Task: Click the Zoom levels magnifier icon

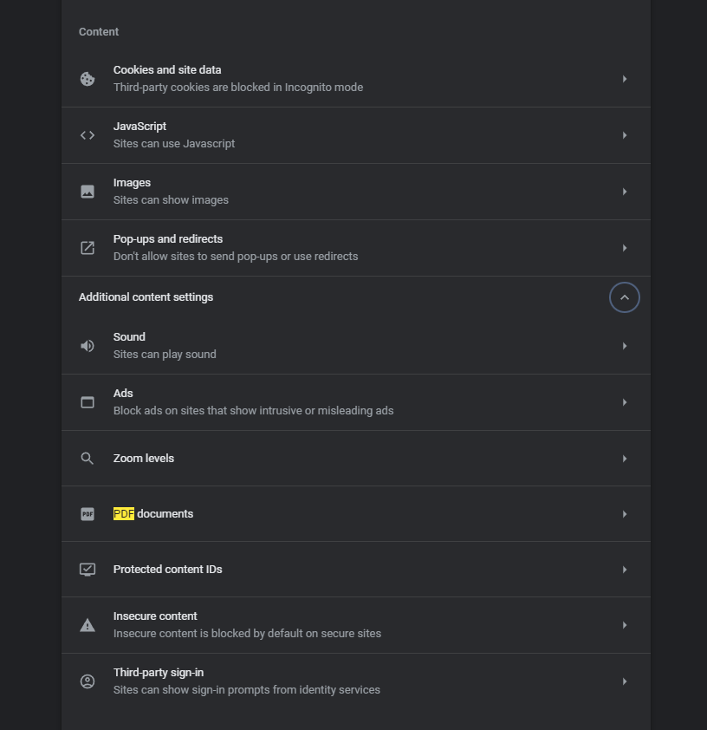Action: coord(88,459)
